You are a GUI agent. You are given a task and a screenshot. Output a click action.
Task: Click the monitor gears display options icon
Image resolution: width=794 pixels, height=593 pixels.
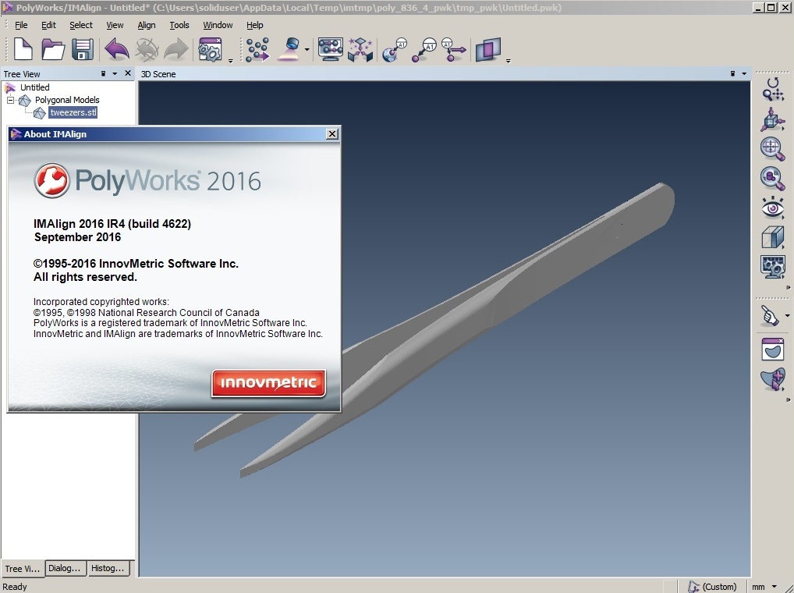(773, 266)
